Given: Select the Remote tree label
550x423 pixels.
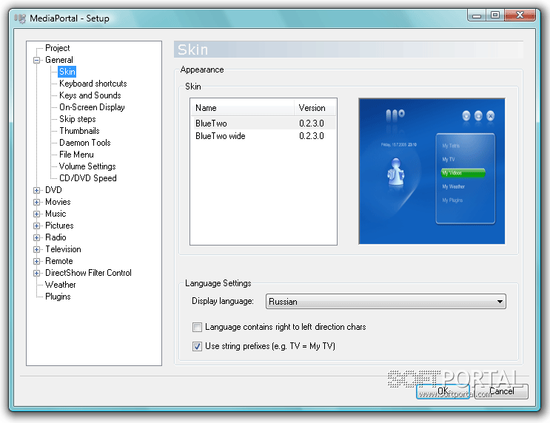Looking at the screenshot, I should [59, 261].
